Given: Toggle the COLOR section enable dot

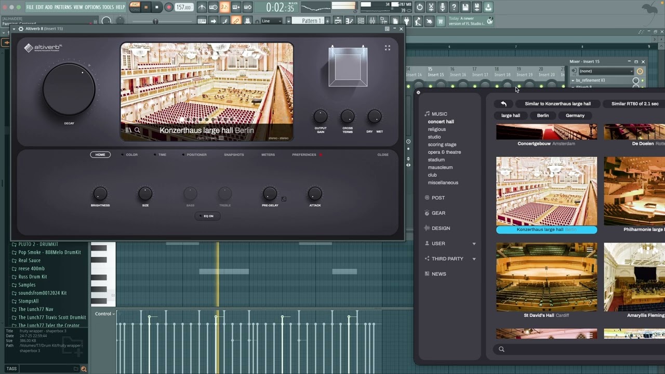Looking at the screenshot, I should (122, 155).
